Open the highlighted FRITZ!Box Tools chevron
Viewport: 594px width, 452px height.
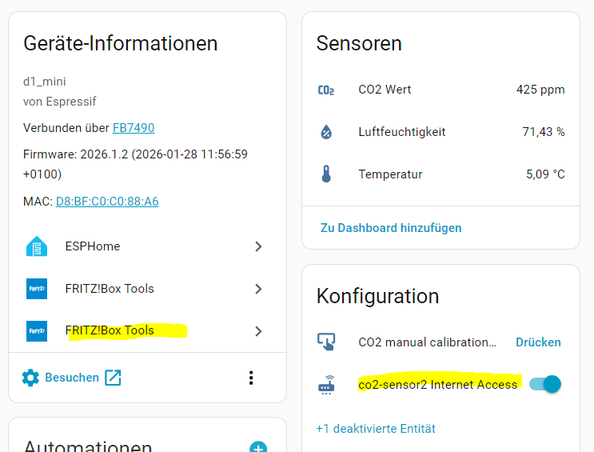[258, 331]
